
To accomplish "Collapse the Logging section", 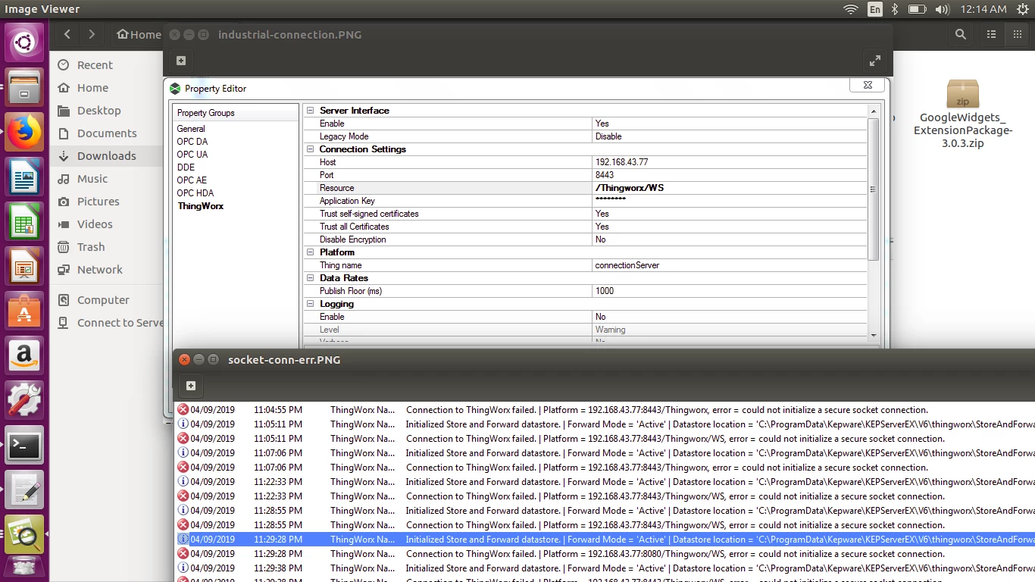I will [309, 304].
